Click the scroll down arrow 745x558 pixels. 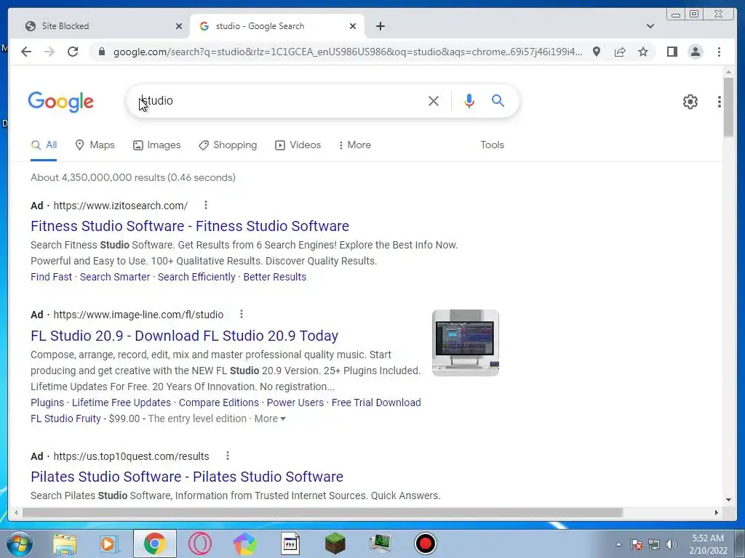tap(728, 499)
